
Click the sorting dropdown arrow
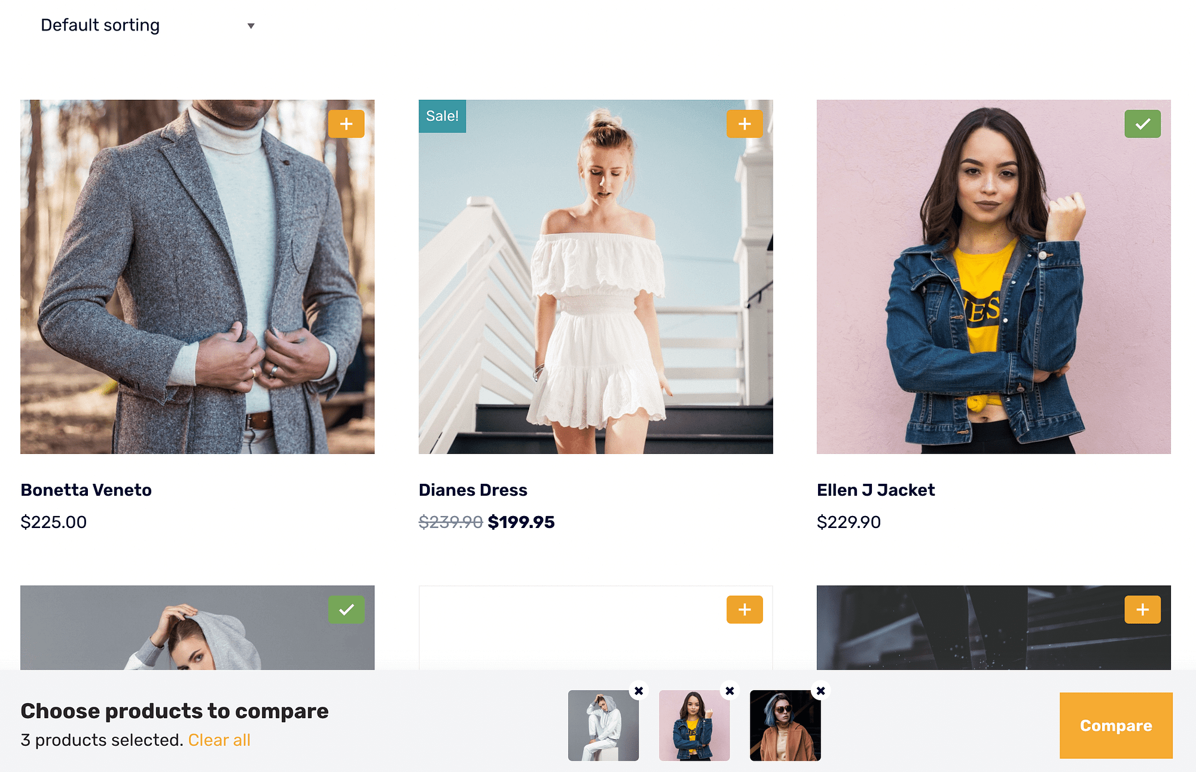point(251,26)
